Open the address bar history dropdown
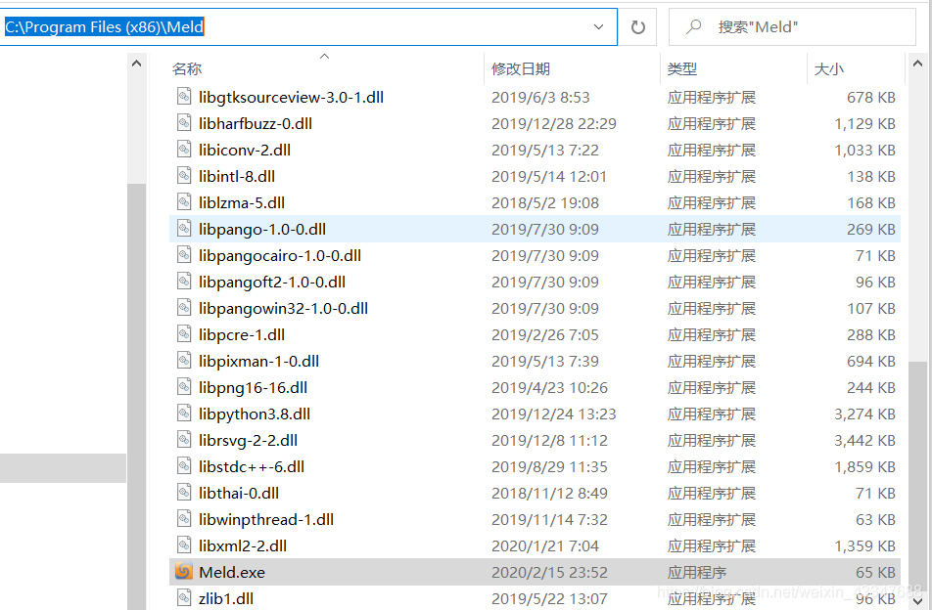The image size is (932, 610). 598,26
